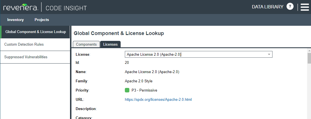Open the hamburger main menu

point(305,7)
